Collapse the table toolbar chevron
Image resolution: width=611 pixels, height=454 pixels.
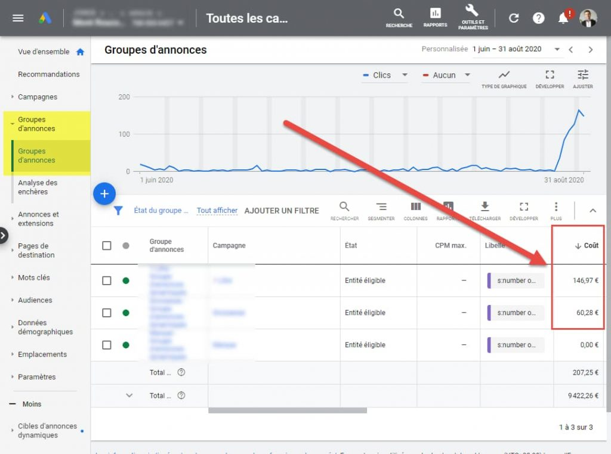[x=593, y=210]
